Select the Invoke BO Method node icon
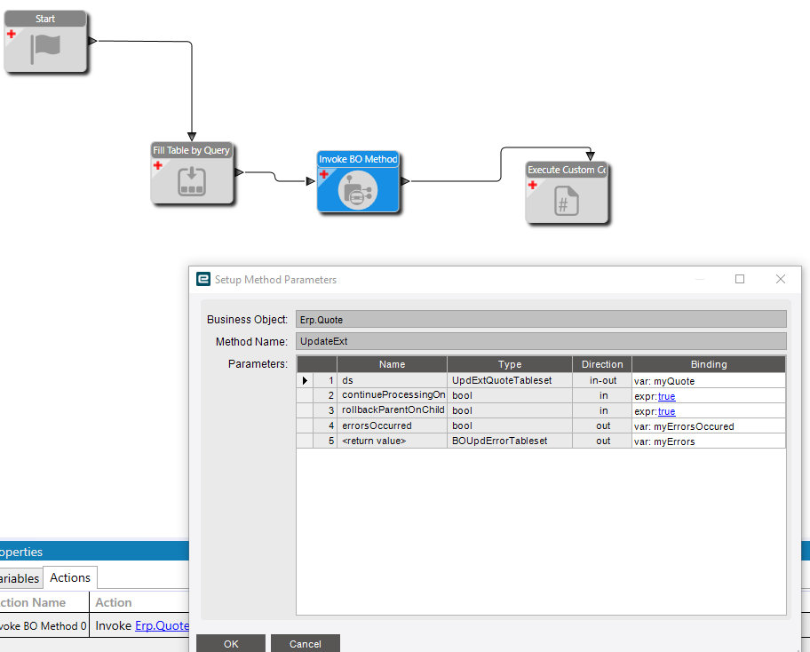This screenshot has height=652, width=810. [x=357, y=190]
